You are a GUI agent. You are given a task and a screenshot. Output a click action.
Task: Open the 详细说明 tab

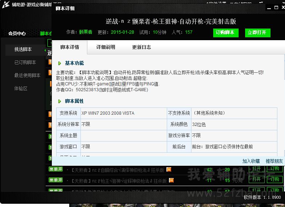coord(106,47)
